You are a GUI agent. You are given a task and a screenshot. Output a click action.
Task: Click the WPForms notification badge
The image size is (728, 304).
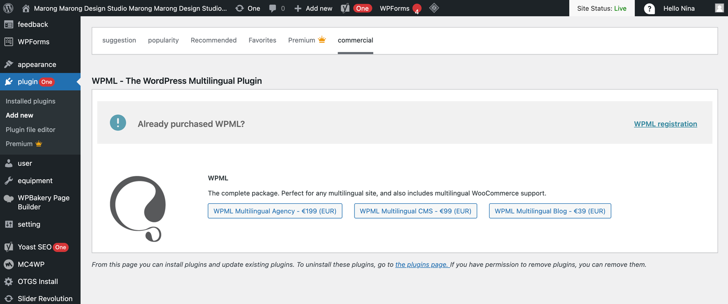[x=417, y=9]
